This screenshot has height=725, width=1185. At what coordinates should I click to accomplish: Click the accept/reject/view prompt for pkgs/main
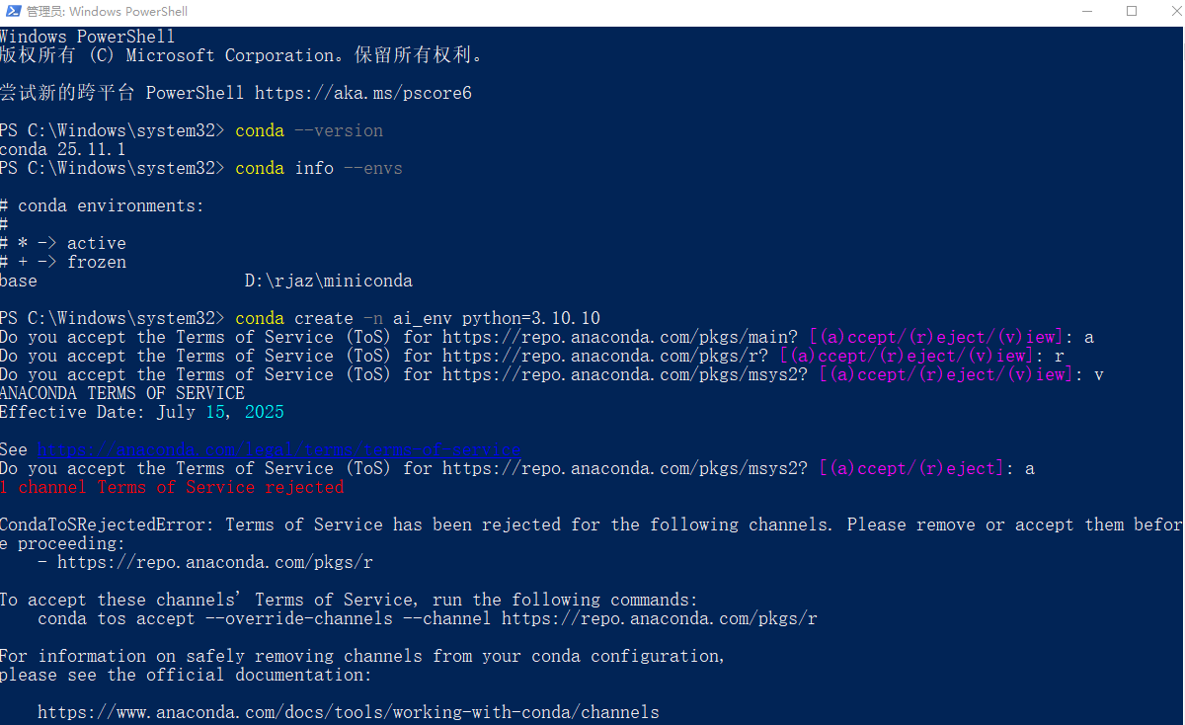(x=931, y=337)
